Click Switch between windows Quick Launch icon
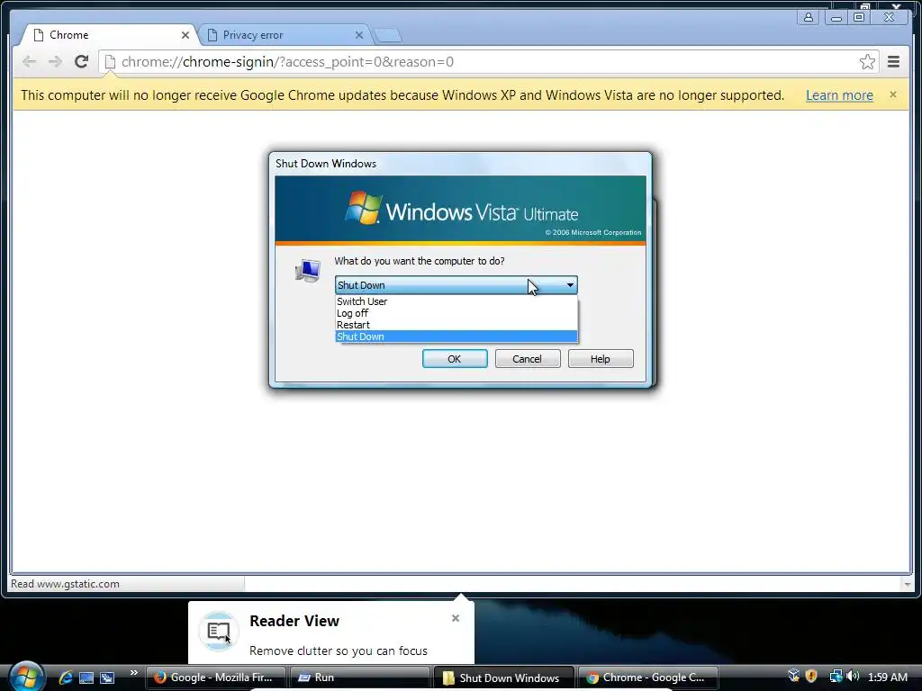 pos(107,678)
